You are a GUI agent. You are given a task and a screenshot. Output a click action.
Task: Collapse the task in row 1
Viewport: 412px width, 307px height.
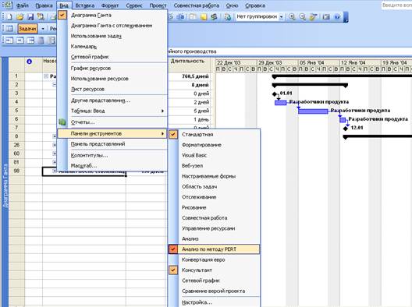[46, 76]
